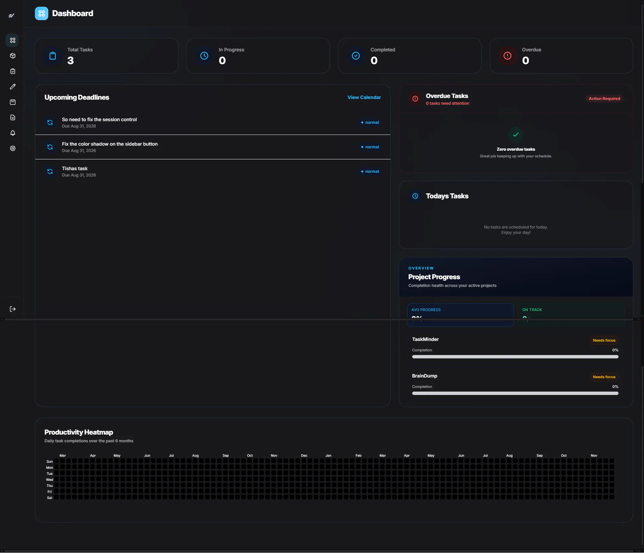This screenshot has width=644, height=553.
Task: Click the TaskMinder completion progress bar
Action: click(x=515, y=357)
